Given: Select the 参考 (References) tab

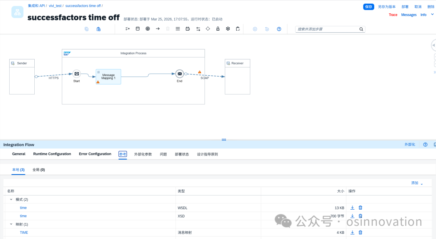Looking at the screenshot, I should coord(123,154).
